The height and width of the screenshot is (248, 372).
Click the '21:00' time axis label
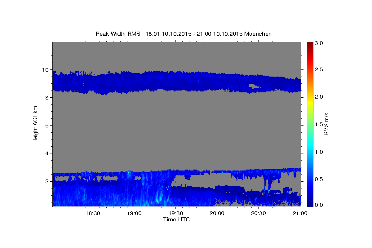pos(300,213)
